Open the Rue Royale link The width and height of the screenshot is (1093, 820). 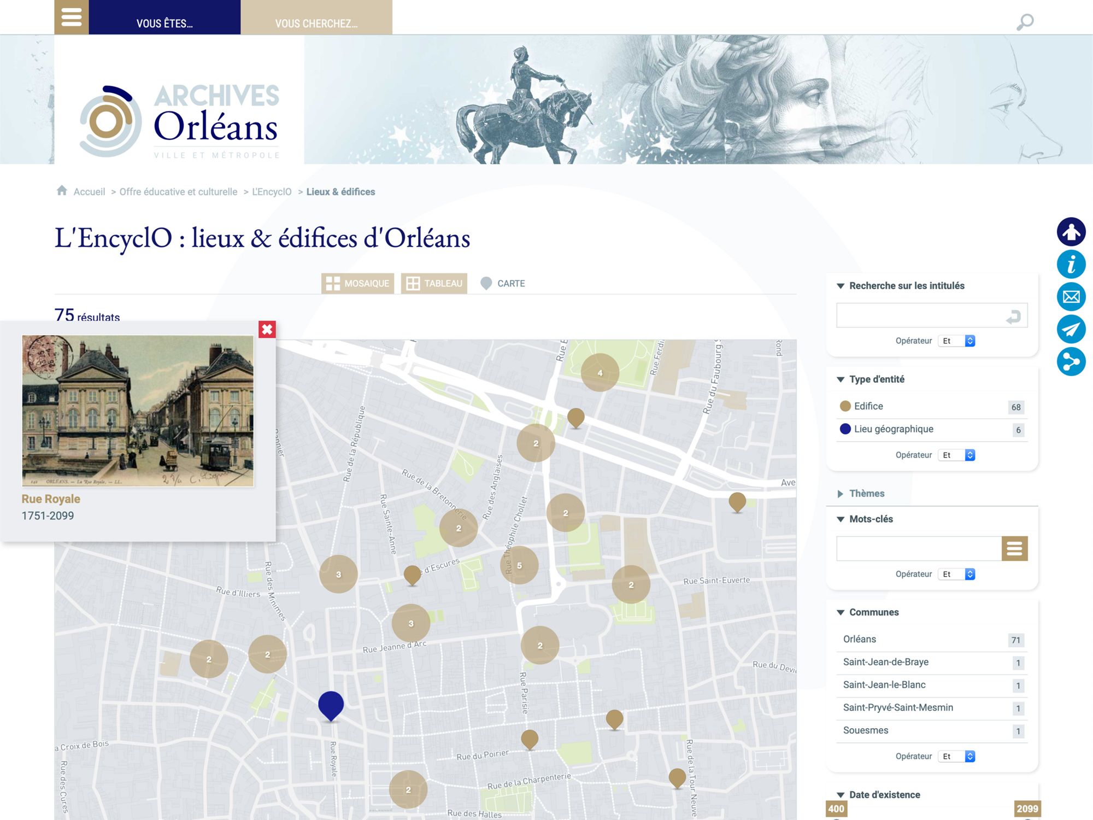[x=51, y=499]
